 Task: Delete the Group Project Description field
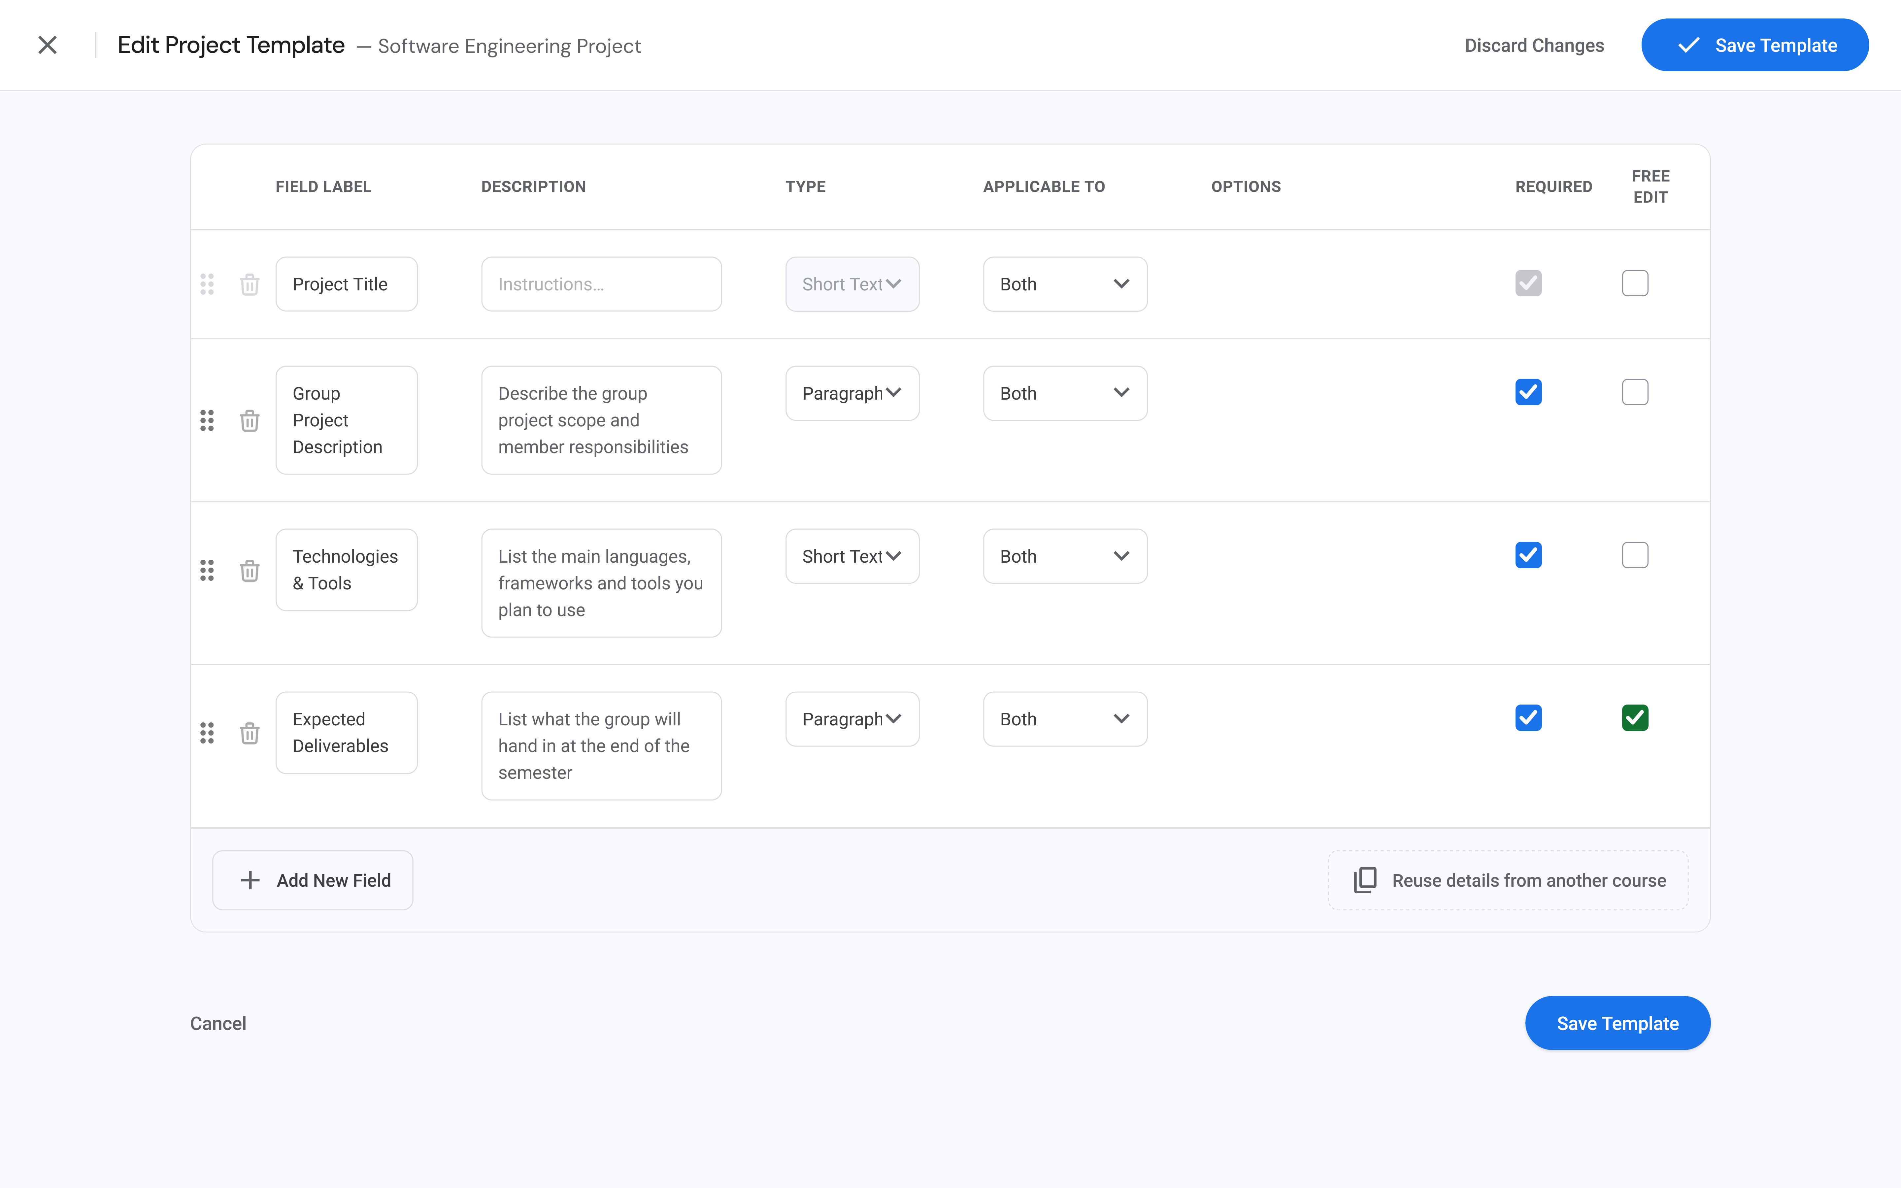[250, 420]
